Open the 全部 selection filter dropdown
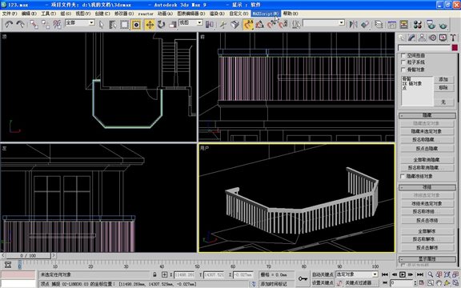 (80, 22)
